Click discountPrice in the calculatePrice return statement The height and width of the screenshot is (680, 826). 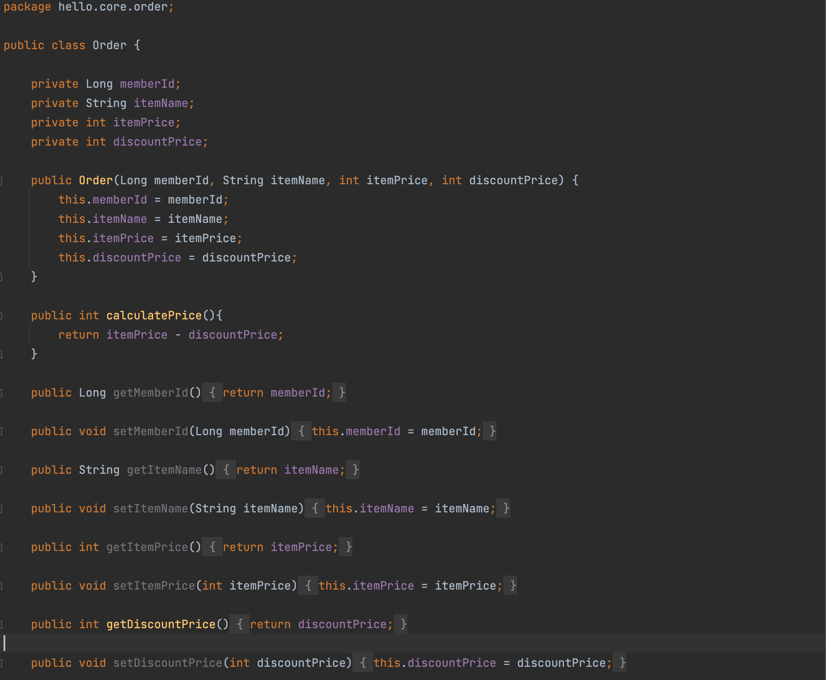point(233,335)
